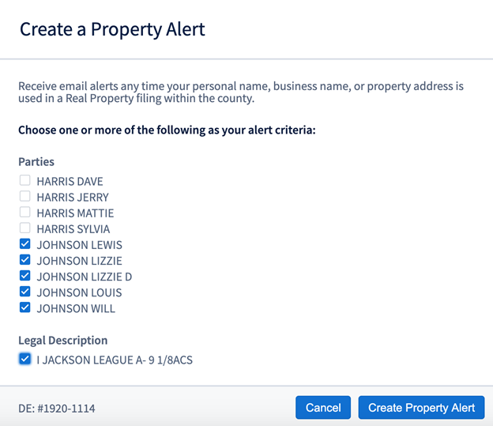Disable the JOHNSON LOUIS checkbox
The height and width of the screenshot is (426, 493).
[x=24, y=292]
